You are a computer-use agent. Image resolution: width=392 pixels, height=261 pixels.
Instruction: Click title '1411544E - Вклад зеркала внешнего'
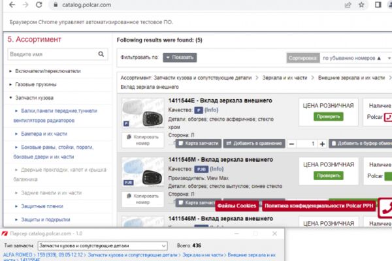[220, 100]
